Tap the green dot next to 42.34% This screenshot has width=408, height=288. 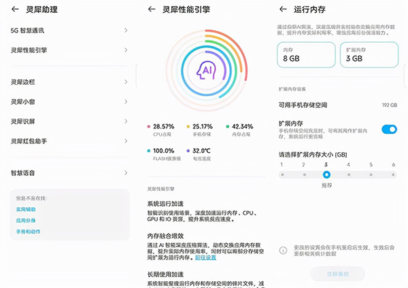tap(227, 127)
